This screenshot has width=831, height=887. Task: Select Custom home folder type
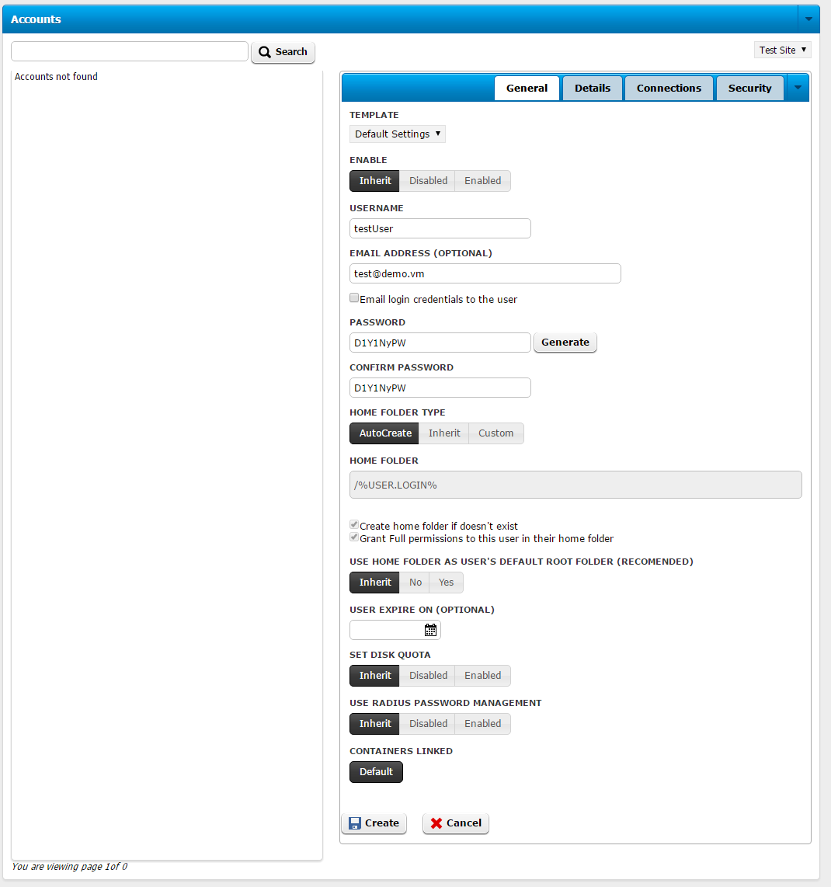click(x=495, y=433)
